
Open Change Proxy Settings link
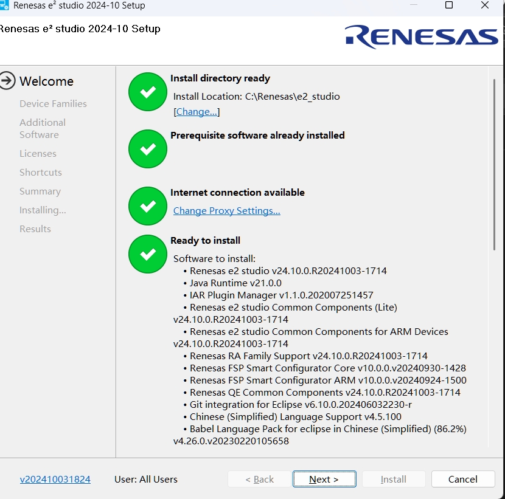pos(226,211)
